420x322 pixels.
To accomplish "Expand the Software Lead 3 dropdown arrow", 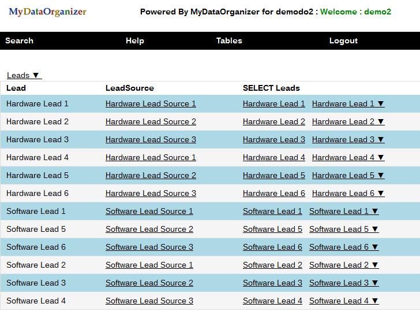I will [x=374, y=283].
